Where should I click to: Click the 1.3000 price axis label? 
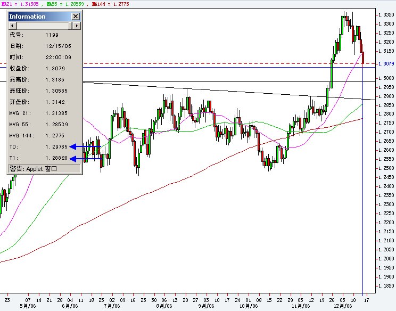click(386, 78)
